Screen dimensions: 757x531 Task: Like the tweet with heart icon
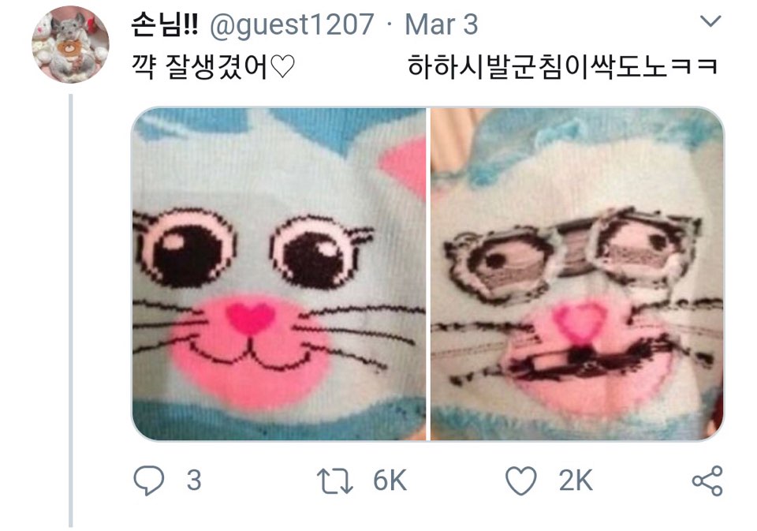(x=521, y=481)
